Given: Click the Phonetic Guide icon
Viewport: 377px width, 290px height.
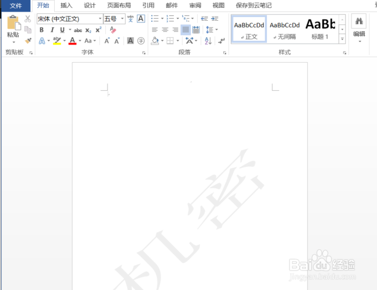Looking at the screenshot, I should click(131, 18).
